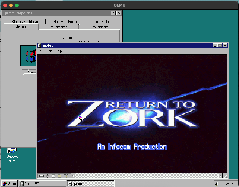The height and width of the screenshot is (187, 239).
Task: Open the Environment tab
Action: (x=99, y=27)
